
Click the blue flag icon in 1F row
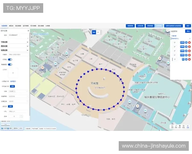pos(183,59)
